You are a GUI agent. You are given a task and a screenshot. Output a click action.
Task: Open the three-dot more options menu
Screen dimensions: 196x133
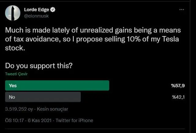[182, 9]
